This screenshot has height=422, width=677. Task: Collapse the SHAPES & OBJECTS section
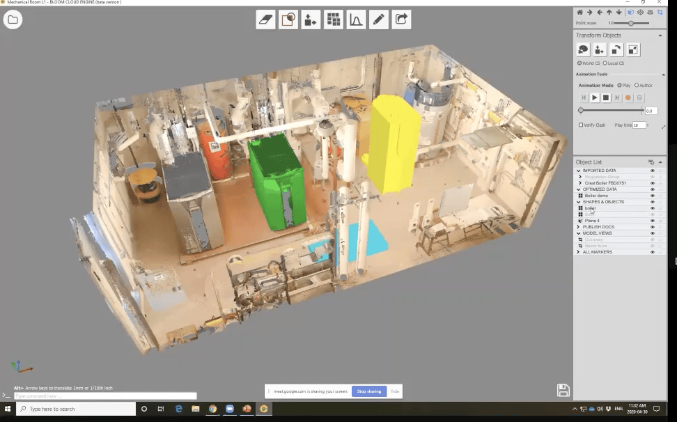tap(578, 202)
